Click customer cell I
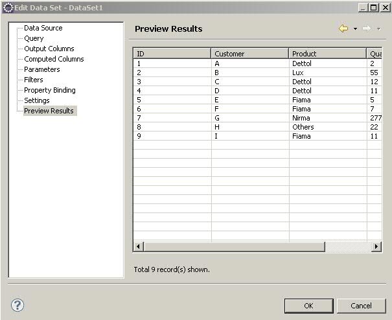Image resolution: width=392 pixels, height=320 pixels. pyautogui.click(x=249, y=136)
